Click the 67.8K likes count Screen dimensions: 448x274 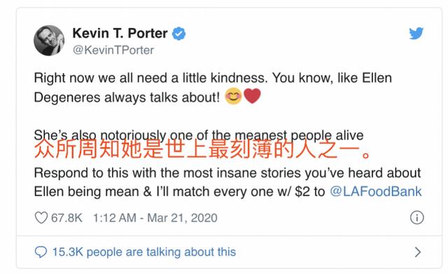click(x=66, y=218)
